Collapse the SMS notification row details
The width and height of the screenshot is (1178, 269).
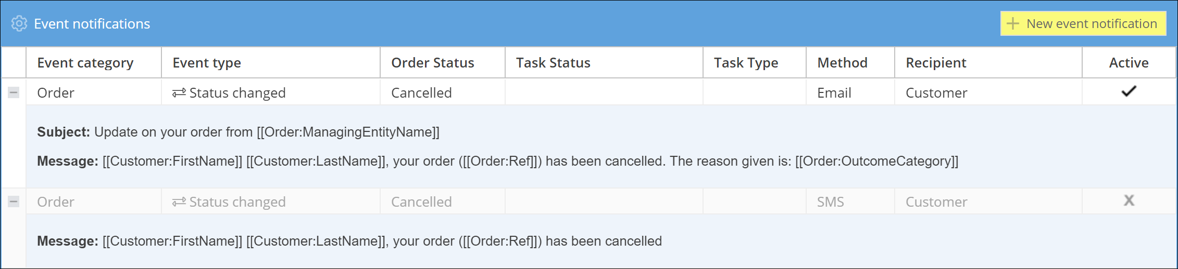pyautogui.click(x=14, y=202)
